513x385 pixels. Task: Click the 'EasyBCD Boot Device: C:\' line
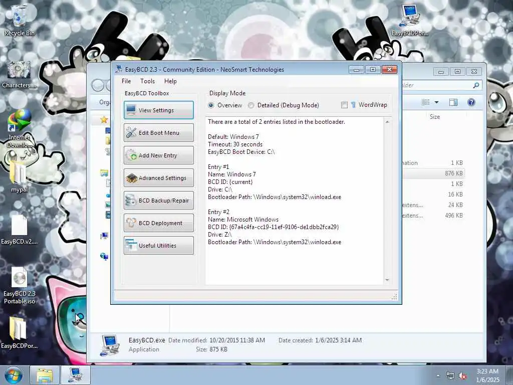coord(241,152)
